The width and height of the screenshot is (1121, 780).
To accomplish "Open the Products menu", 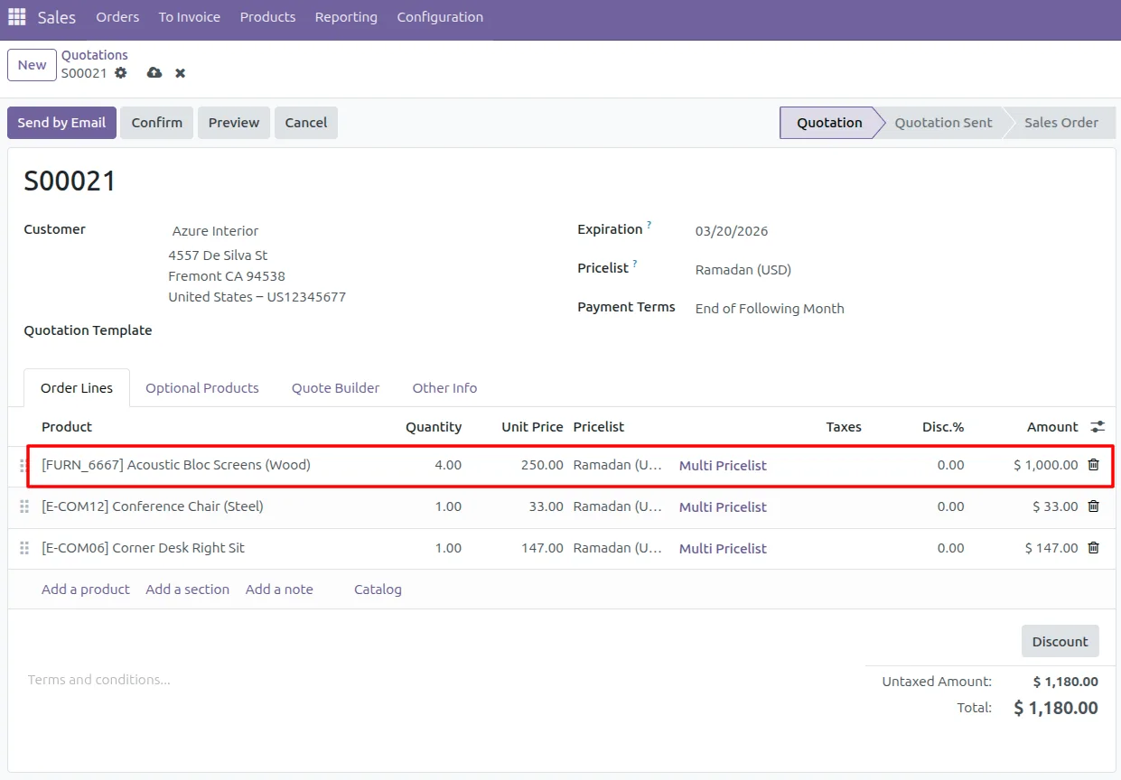I will click(x=267, y=17).
